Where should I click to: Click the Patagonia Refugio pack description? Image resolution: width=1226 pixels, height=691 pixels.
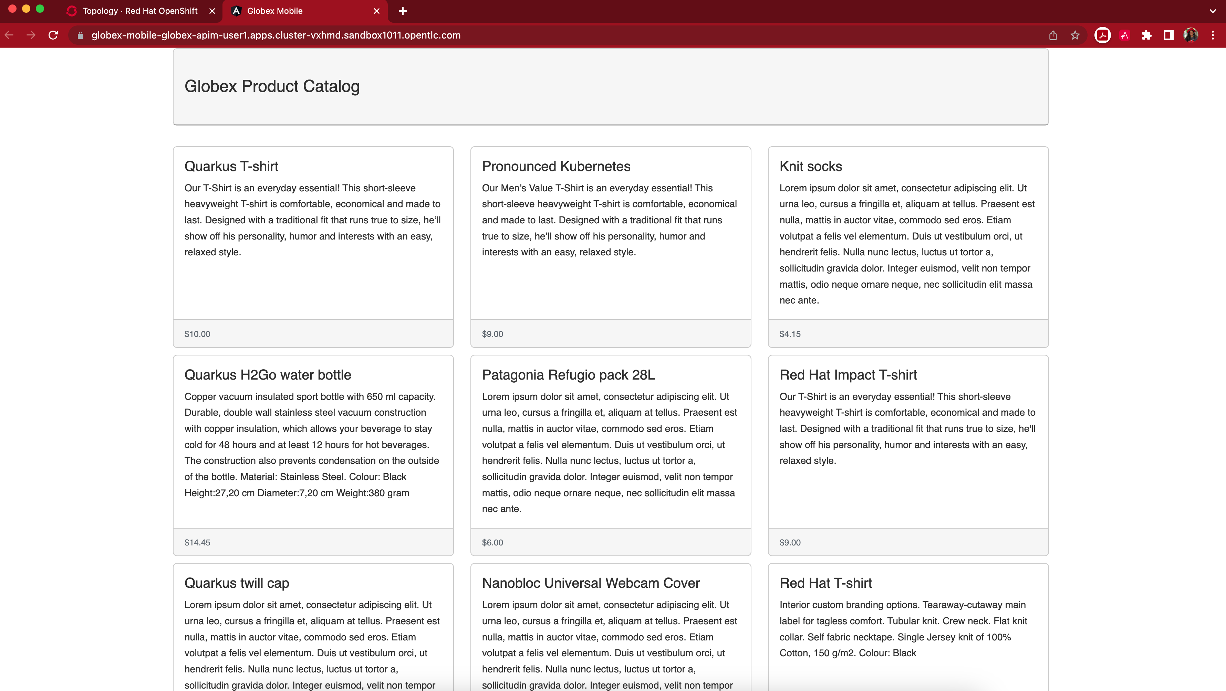[x=610, y=453]
